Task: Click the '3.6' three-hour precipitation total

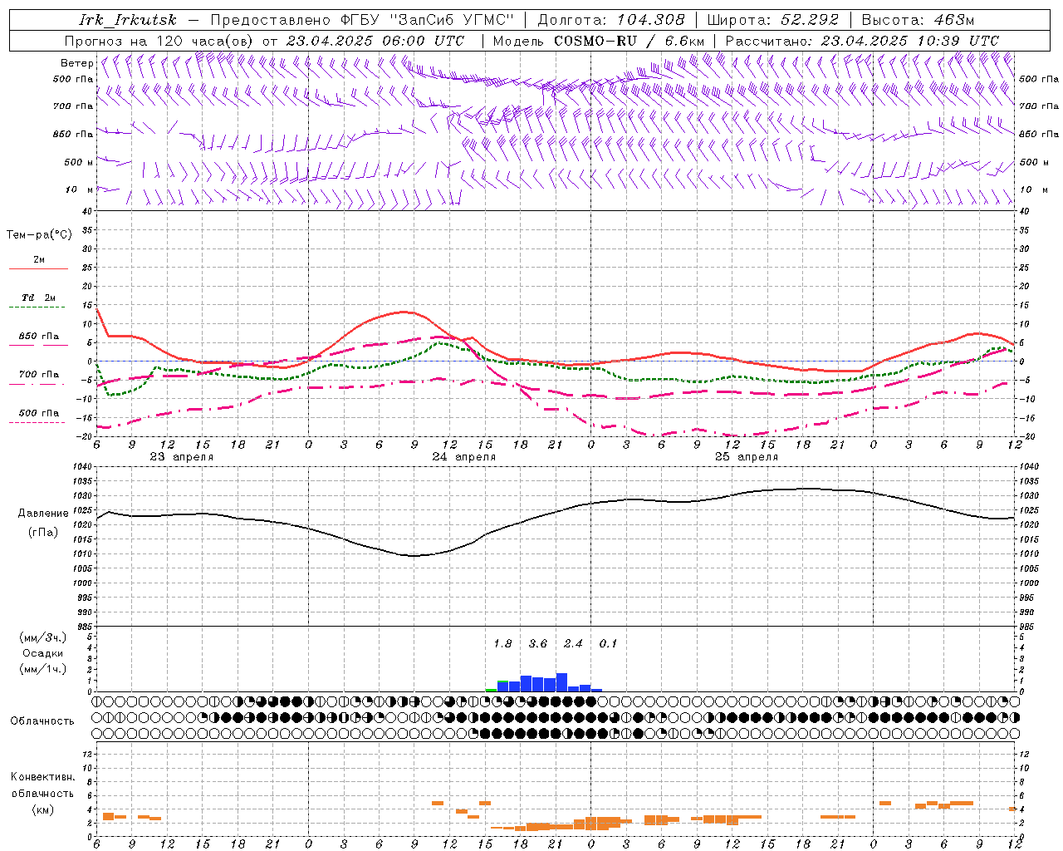Action: [538, 644]
